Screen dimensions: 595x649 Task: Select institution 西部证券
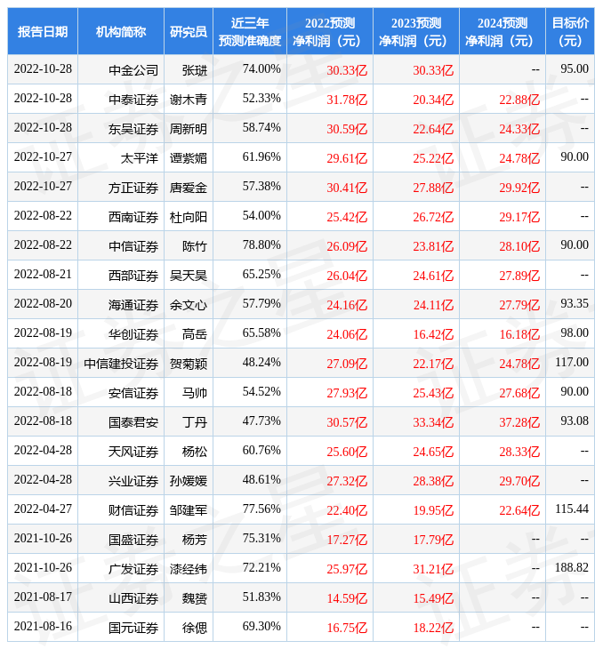(x=133, y=276)
